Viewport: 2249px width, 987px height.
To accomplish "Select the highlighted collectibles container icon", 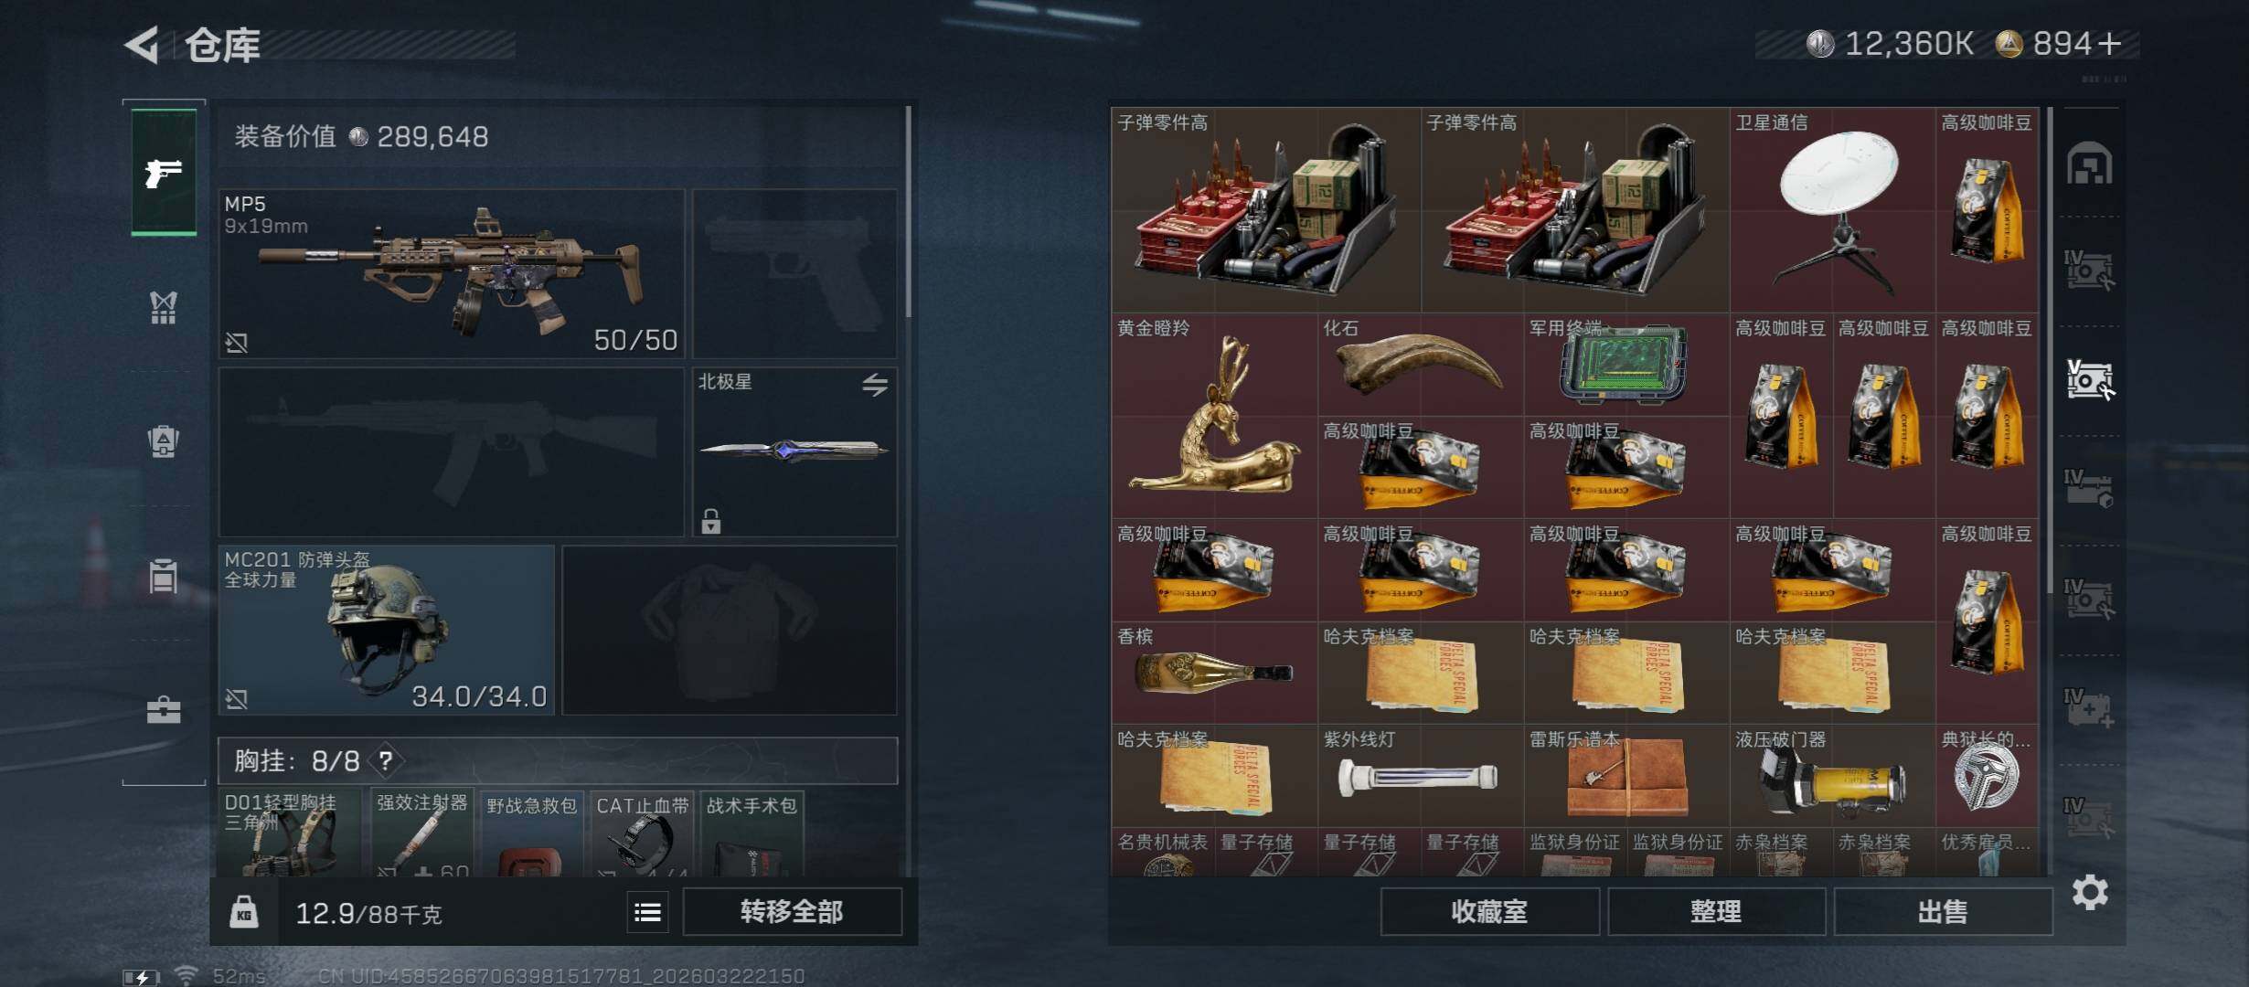I will [2090, 379].
